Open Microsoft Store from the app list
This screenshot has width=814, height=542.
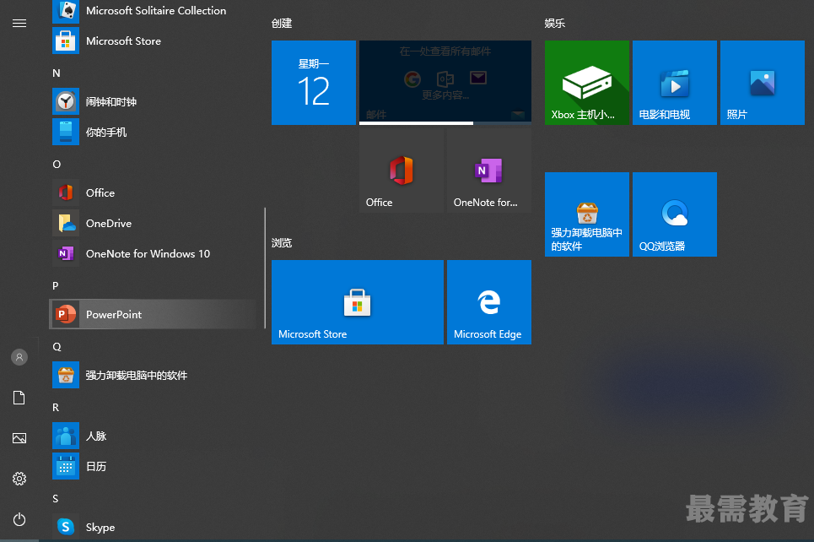click(154, 41)
